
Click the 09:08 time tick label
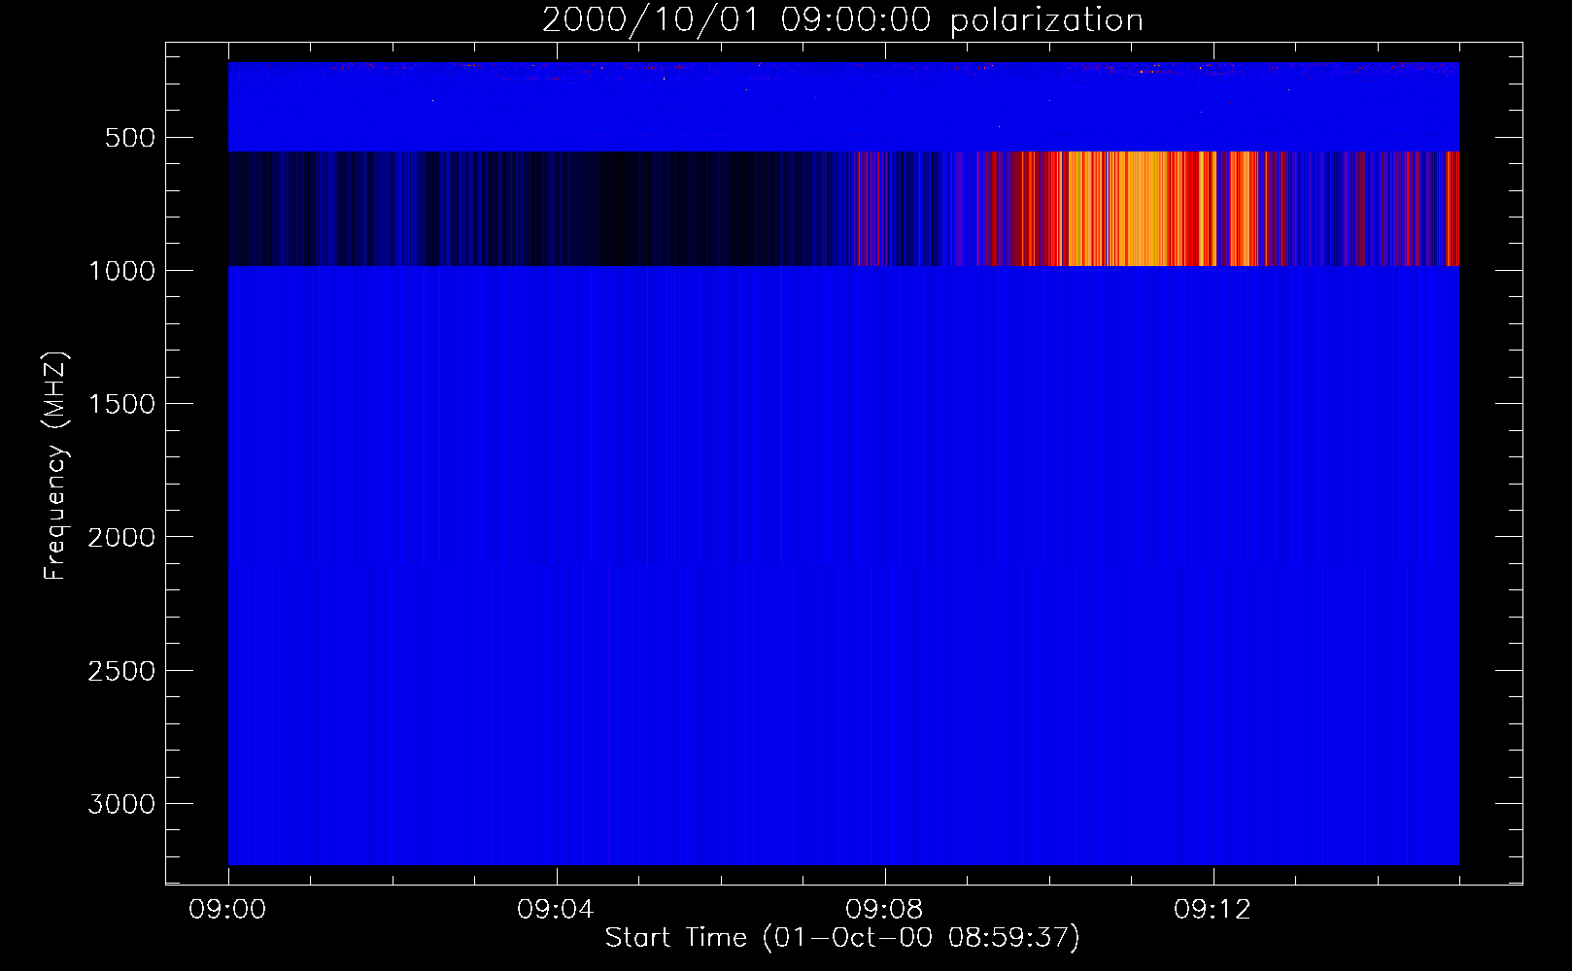(884, 910)
